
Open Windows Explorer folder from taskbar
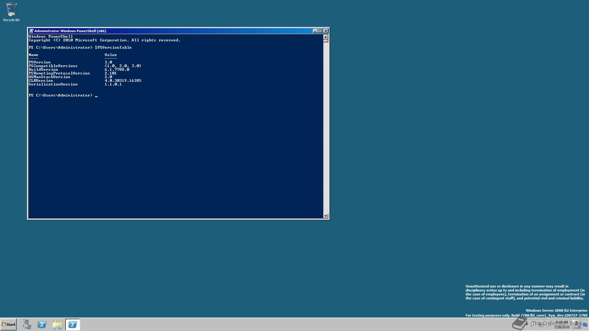[x=57, y=325]
